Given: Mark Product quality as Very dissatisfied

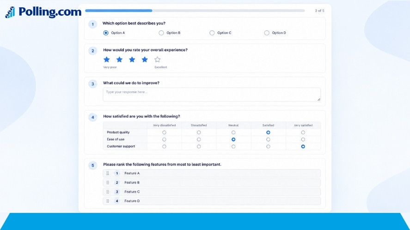Looking at the screenshot, I should point(164,132).
